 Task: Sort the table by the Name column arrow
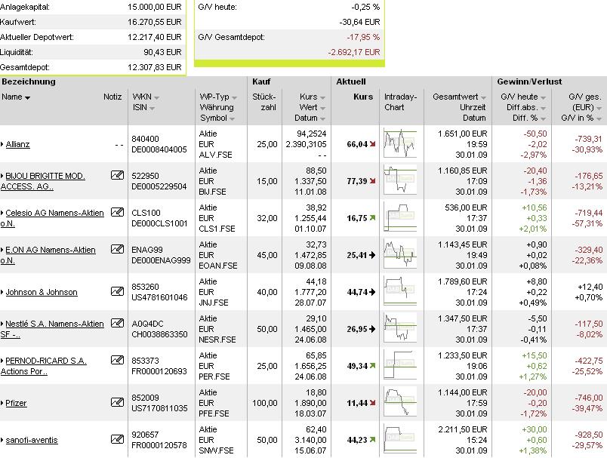(x=27, y=98)
